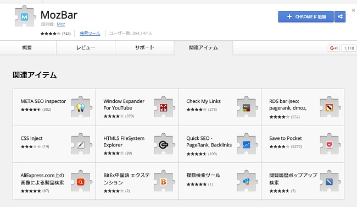
Task: Open the BitEx orange B icon
Action: [x=164, y=181]
